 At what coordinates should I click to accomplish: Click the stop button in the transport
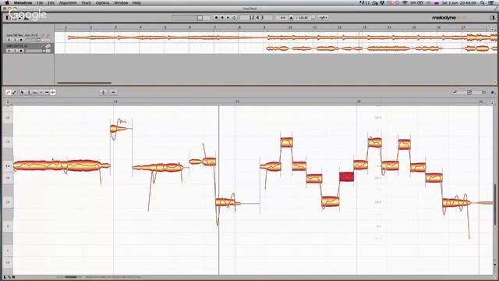(222, 17)
